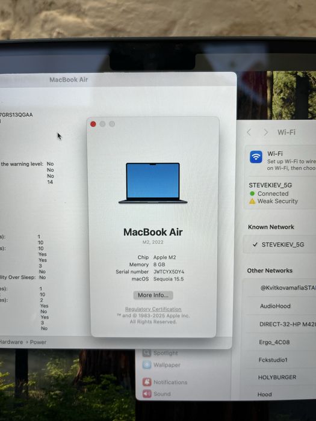Viewport: 316px width, 421px height.
Task: Click the Weak Security label
Action: [277, 201]
